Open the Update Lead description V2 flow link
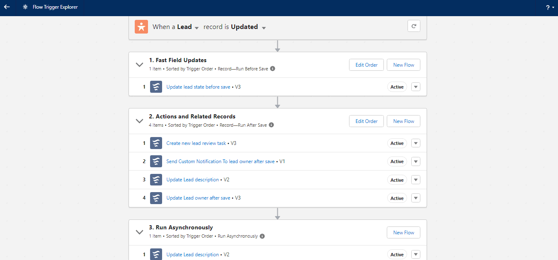Screen dimensions: 558x260 (192, 179)
